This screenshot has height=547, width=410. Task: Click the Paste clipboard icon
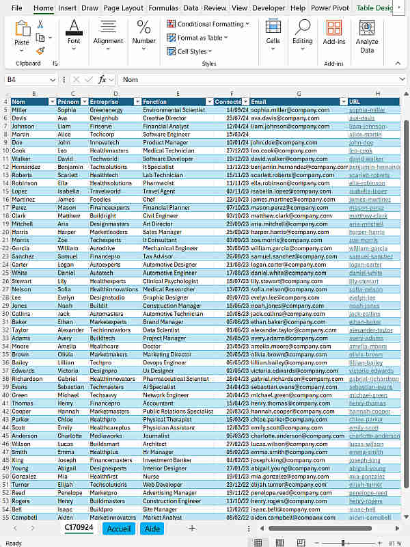[22, 29]
